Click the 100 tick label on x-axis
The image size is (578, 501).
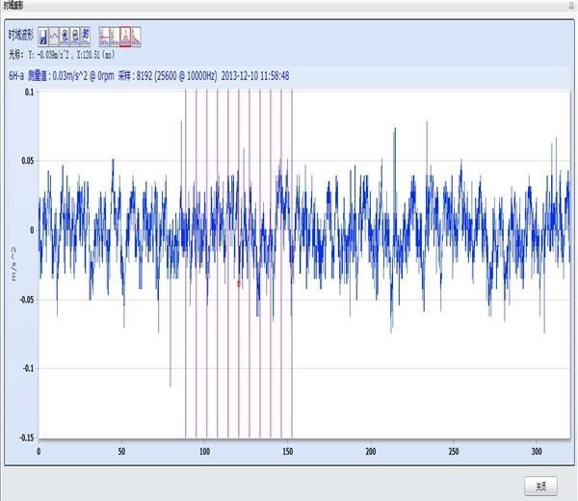click(204, 450)
